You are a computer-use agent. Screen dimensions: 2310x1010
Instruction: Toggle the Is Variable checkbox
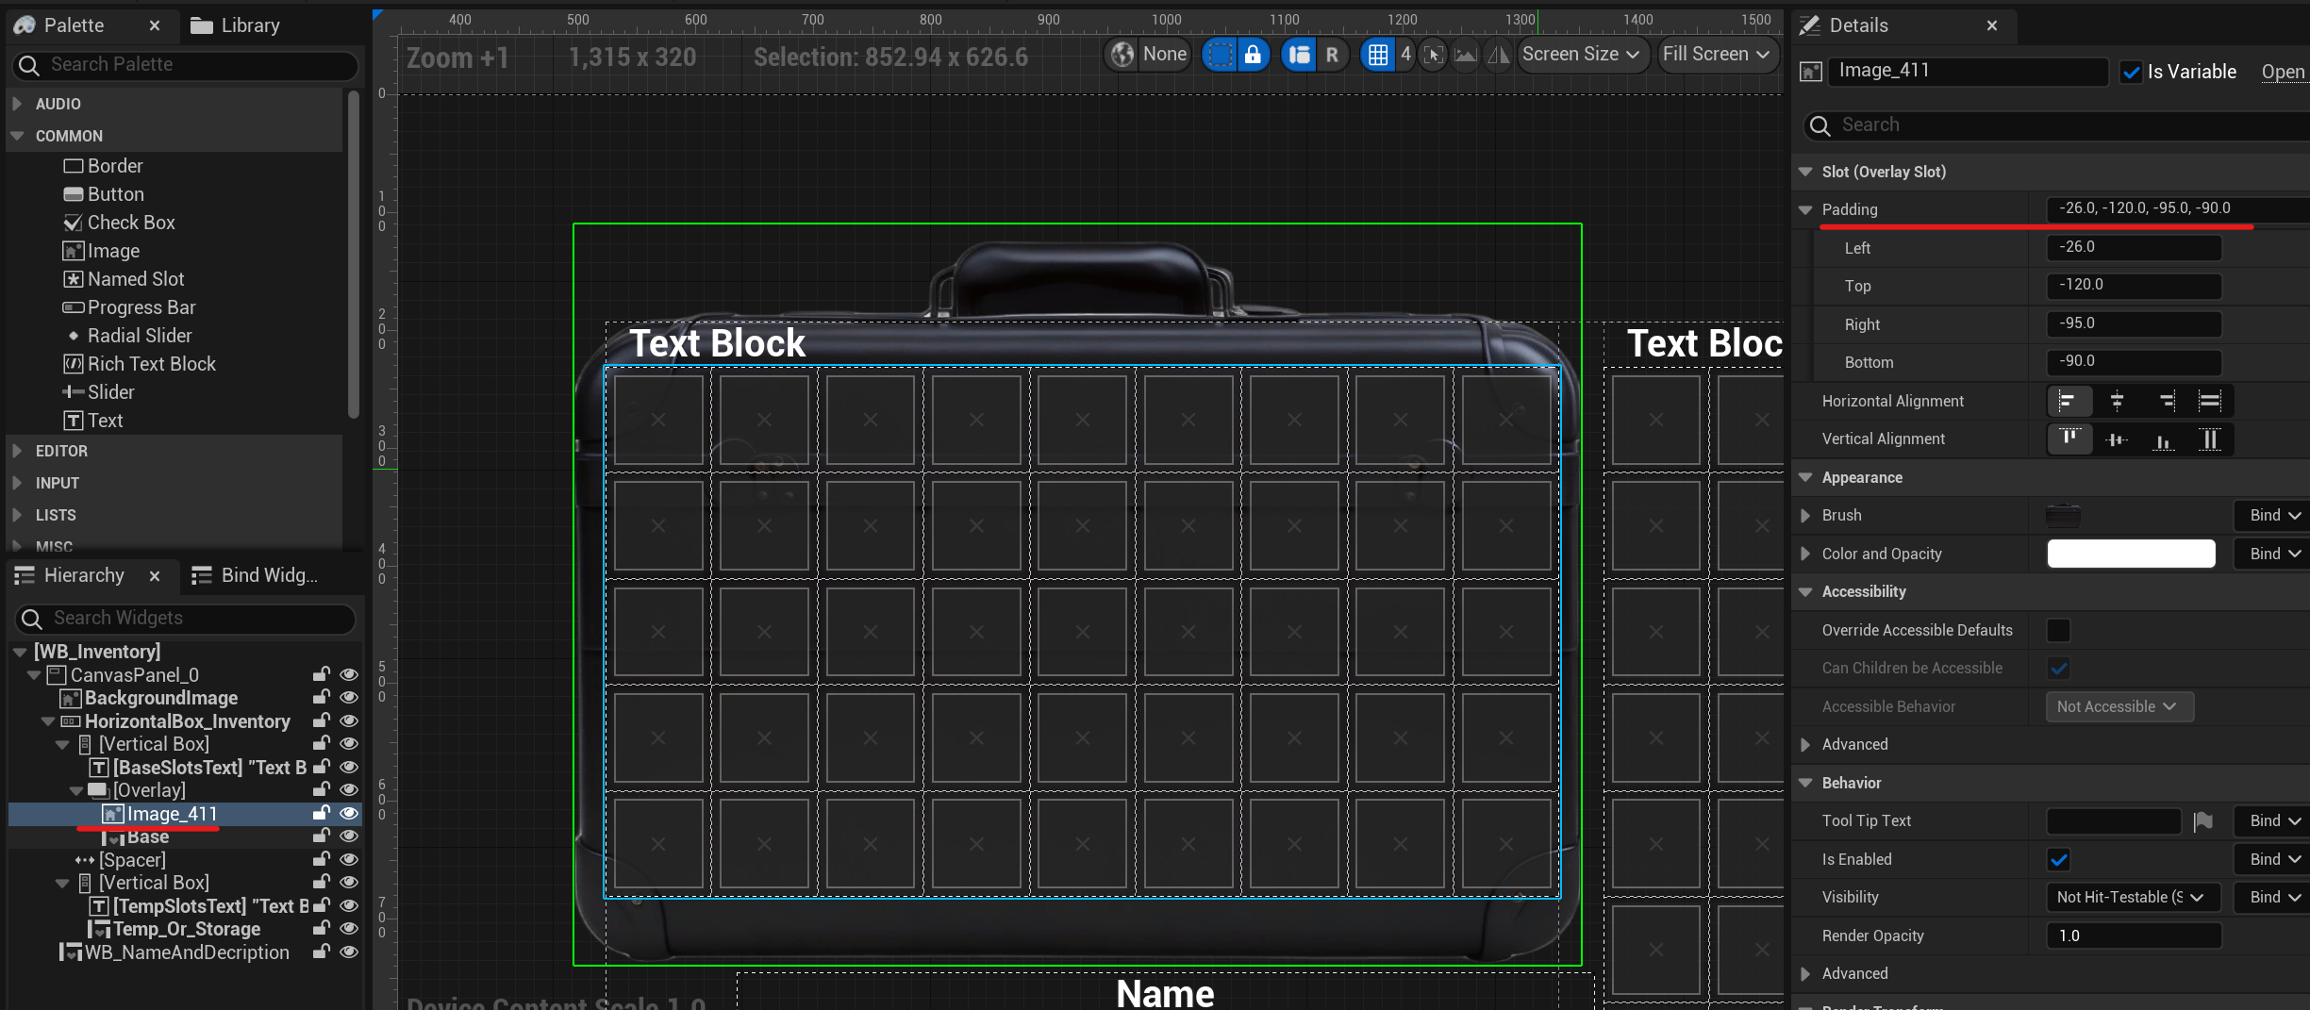[2131, 72]
